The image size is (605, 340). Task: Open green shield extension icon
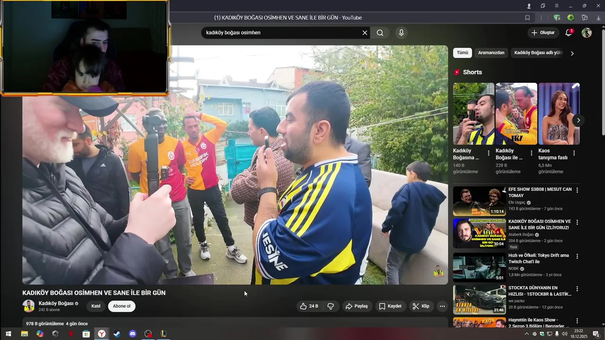(557, 17)
